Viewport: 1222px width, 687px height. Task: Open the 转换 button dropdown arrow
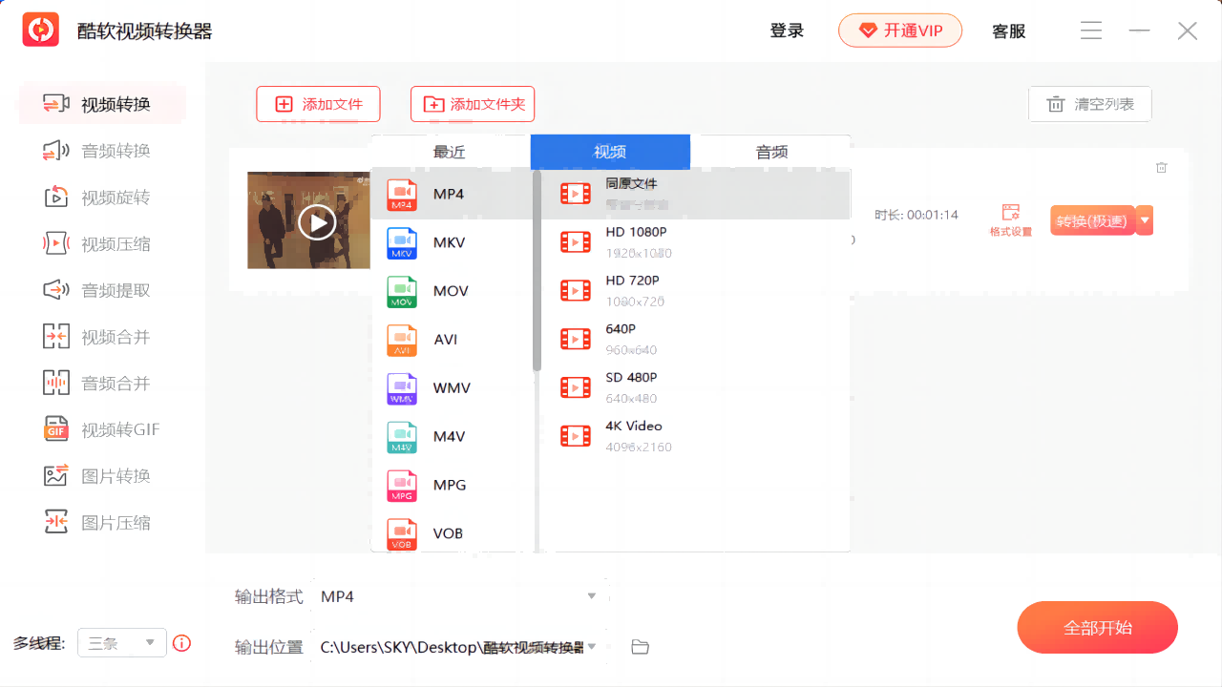point(1145,220)
